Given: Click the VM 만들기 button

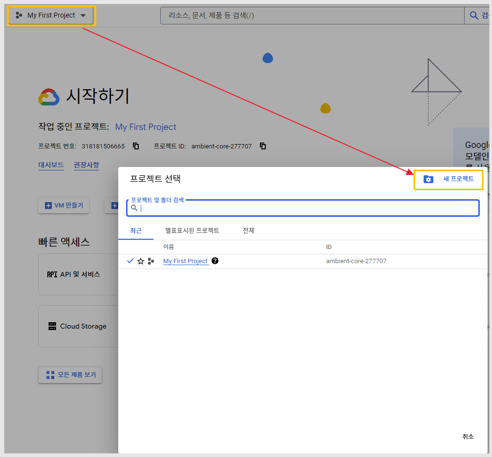Looking at the screenshot, I should [x=64, y=206].
